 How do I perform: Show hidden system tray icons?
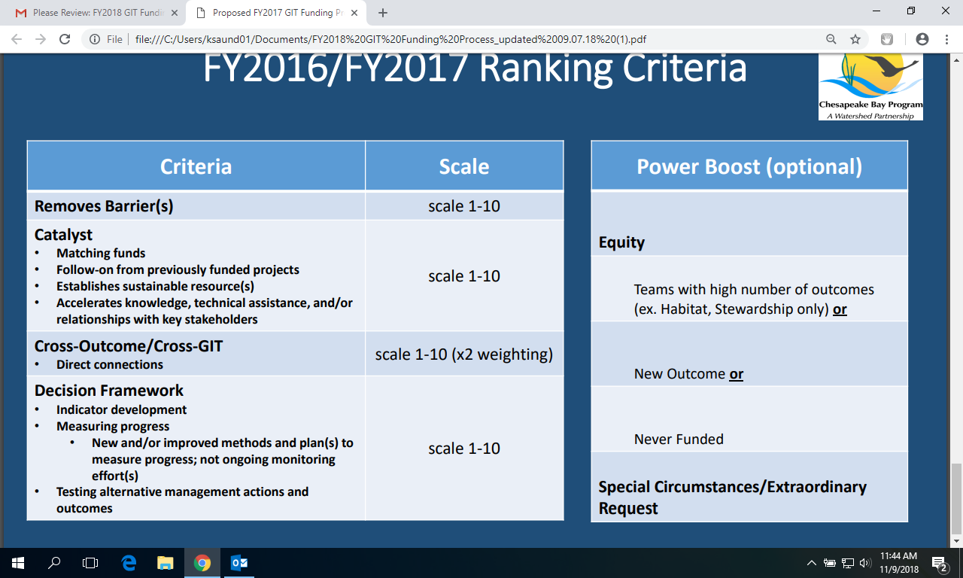811,563
